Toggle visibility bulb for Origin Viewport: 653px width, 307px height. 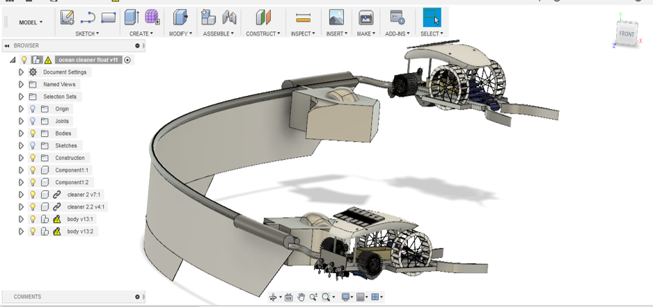33,109
